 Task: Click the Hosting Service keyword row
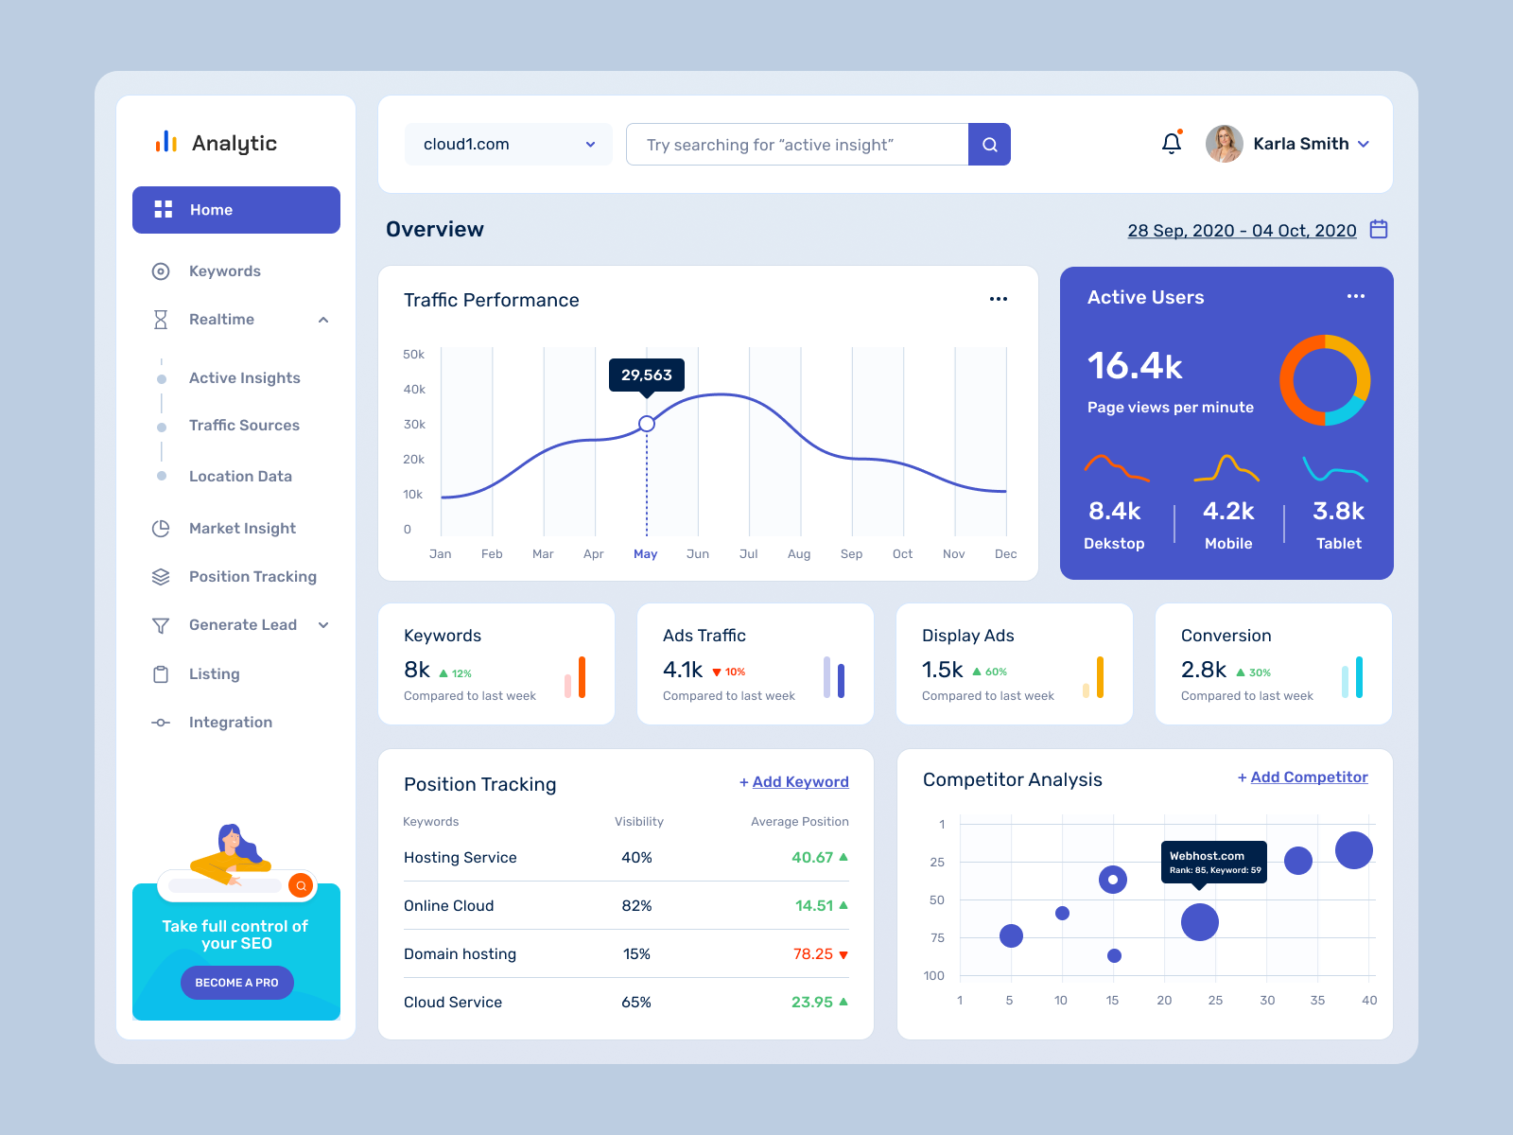coord(626,858)
